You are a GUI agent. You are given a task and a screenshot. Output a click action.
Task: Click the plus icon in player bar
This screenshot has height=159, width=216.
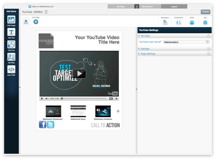pyautogui.click(x=116, y=99)
